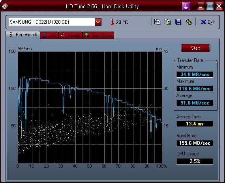
Task: Select the 13.4 ms access time value
Action: [x=195, y=124]
